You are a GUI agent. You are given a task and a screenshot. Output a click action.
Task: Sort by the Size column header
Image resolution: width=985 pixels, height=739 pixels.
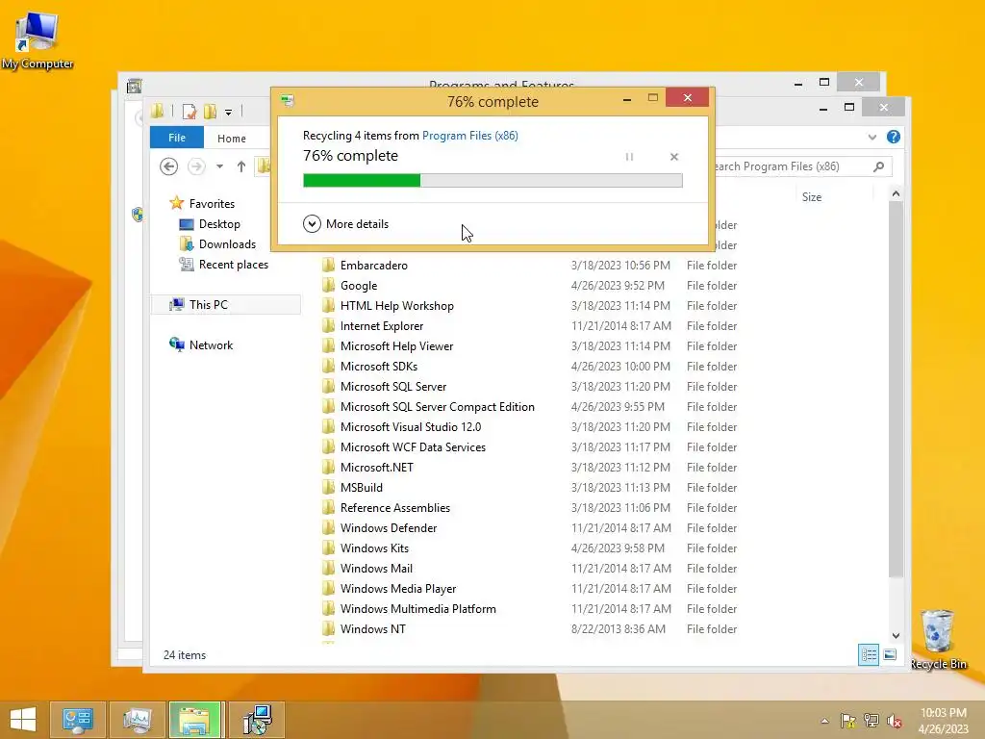click(x=812, y=196)
